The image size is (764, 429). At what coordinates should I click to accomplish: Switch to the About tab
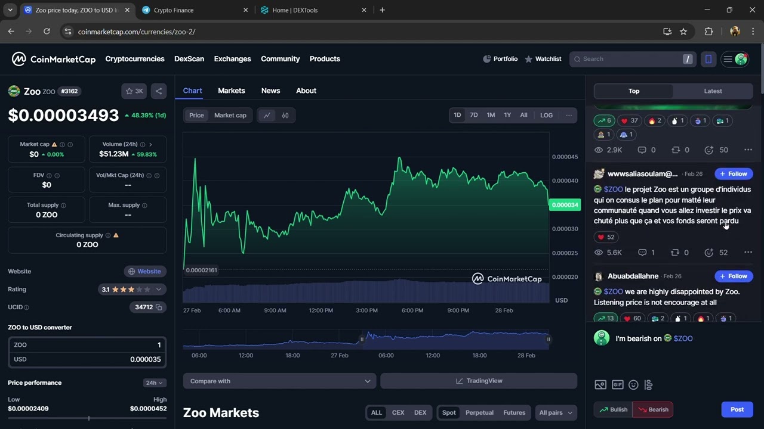click(306, 91)
